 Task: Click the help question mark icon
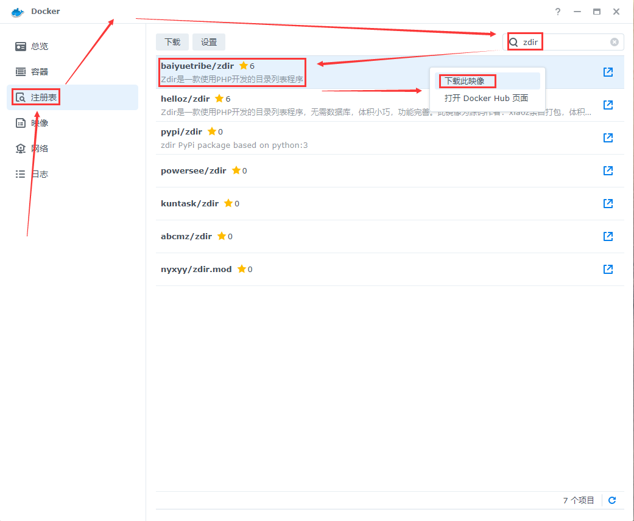557,12
